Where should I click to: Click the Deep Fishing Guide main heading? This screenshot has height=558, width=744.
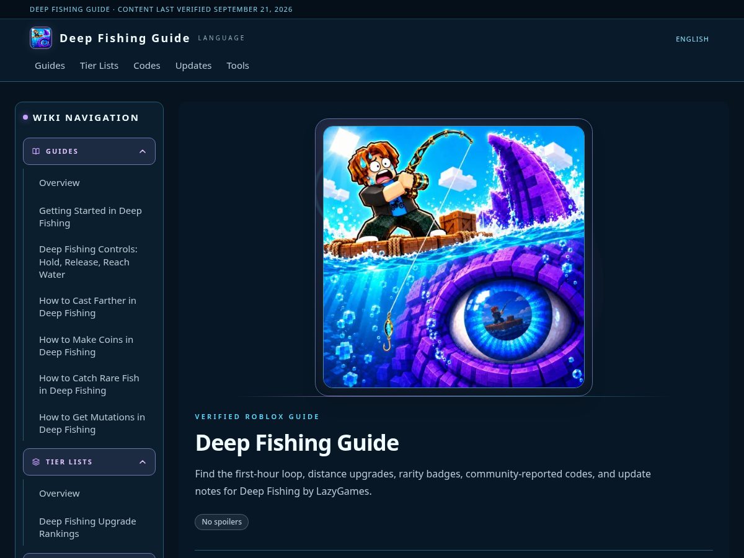tap(297, 443)
